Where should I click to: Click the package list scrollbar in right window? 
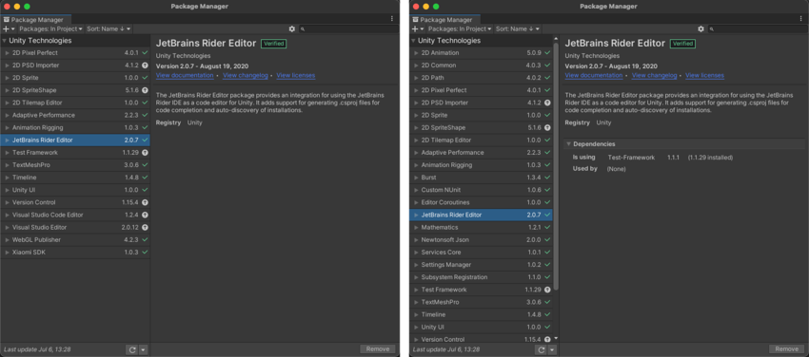point(556,167)
